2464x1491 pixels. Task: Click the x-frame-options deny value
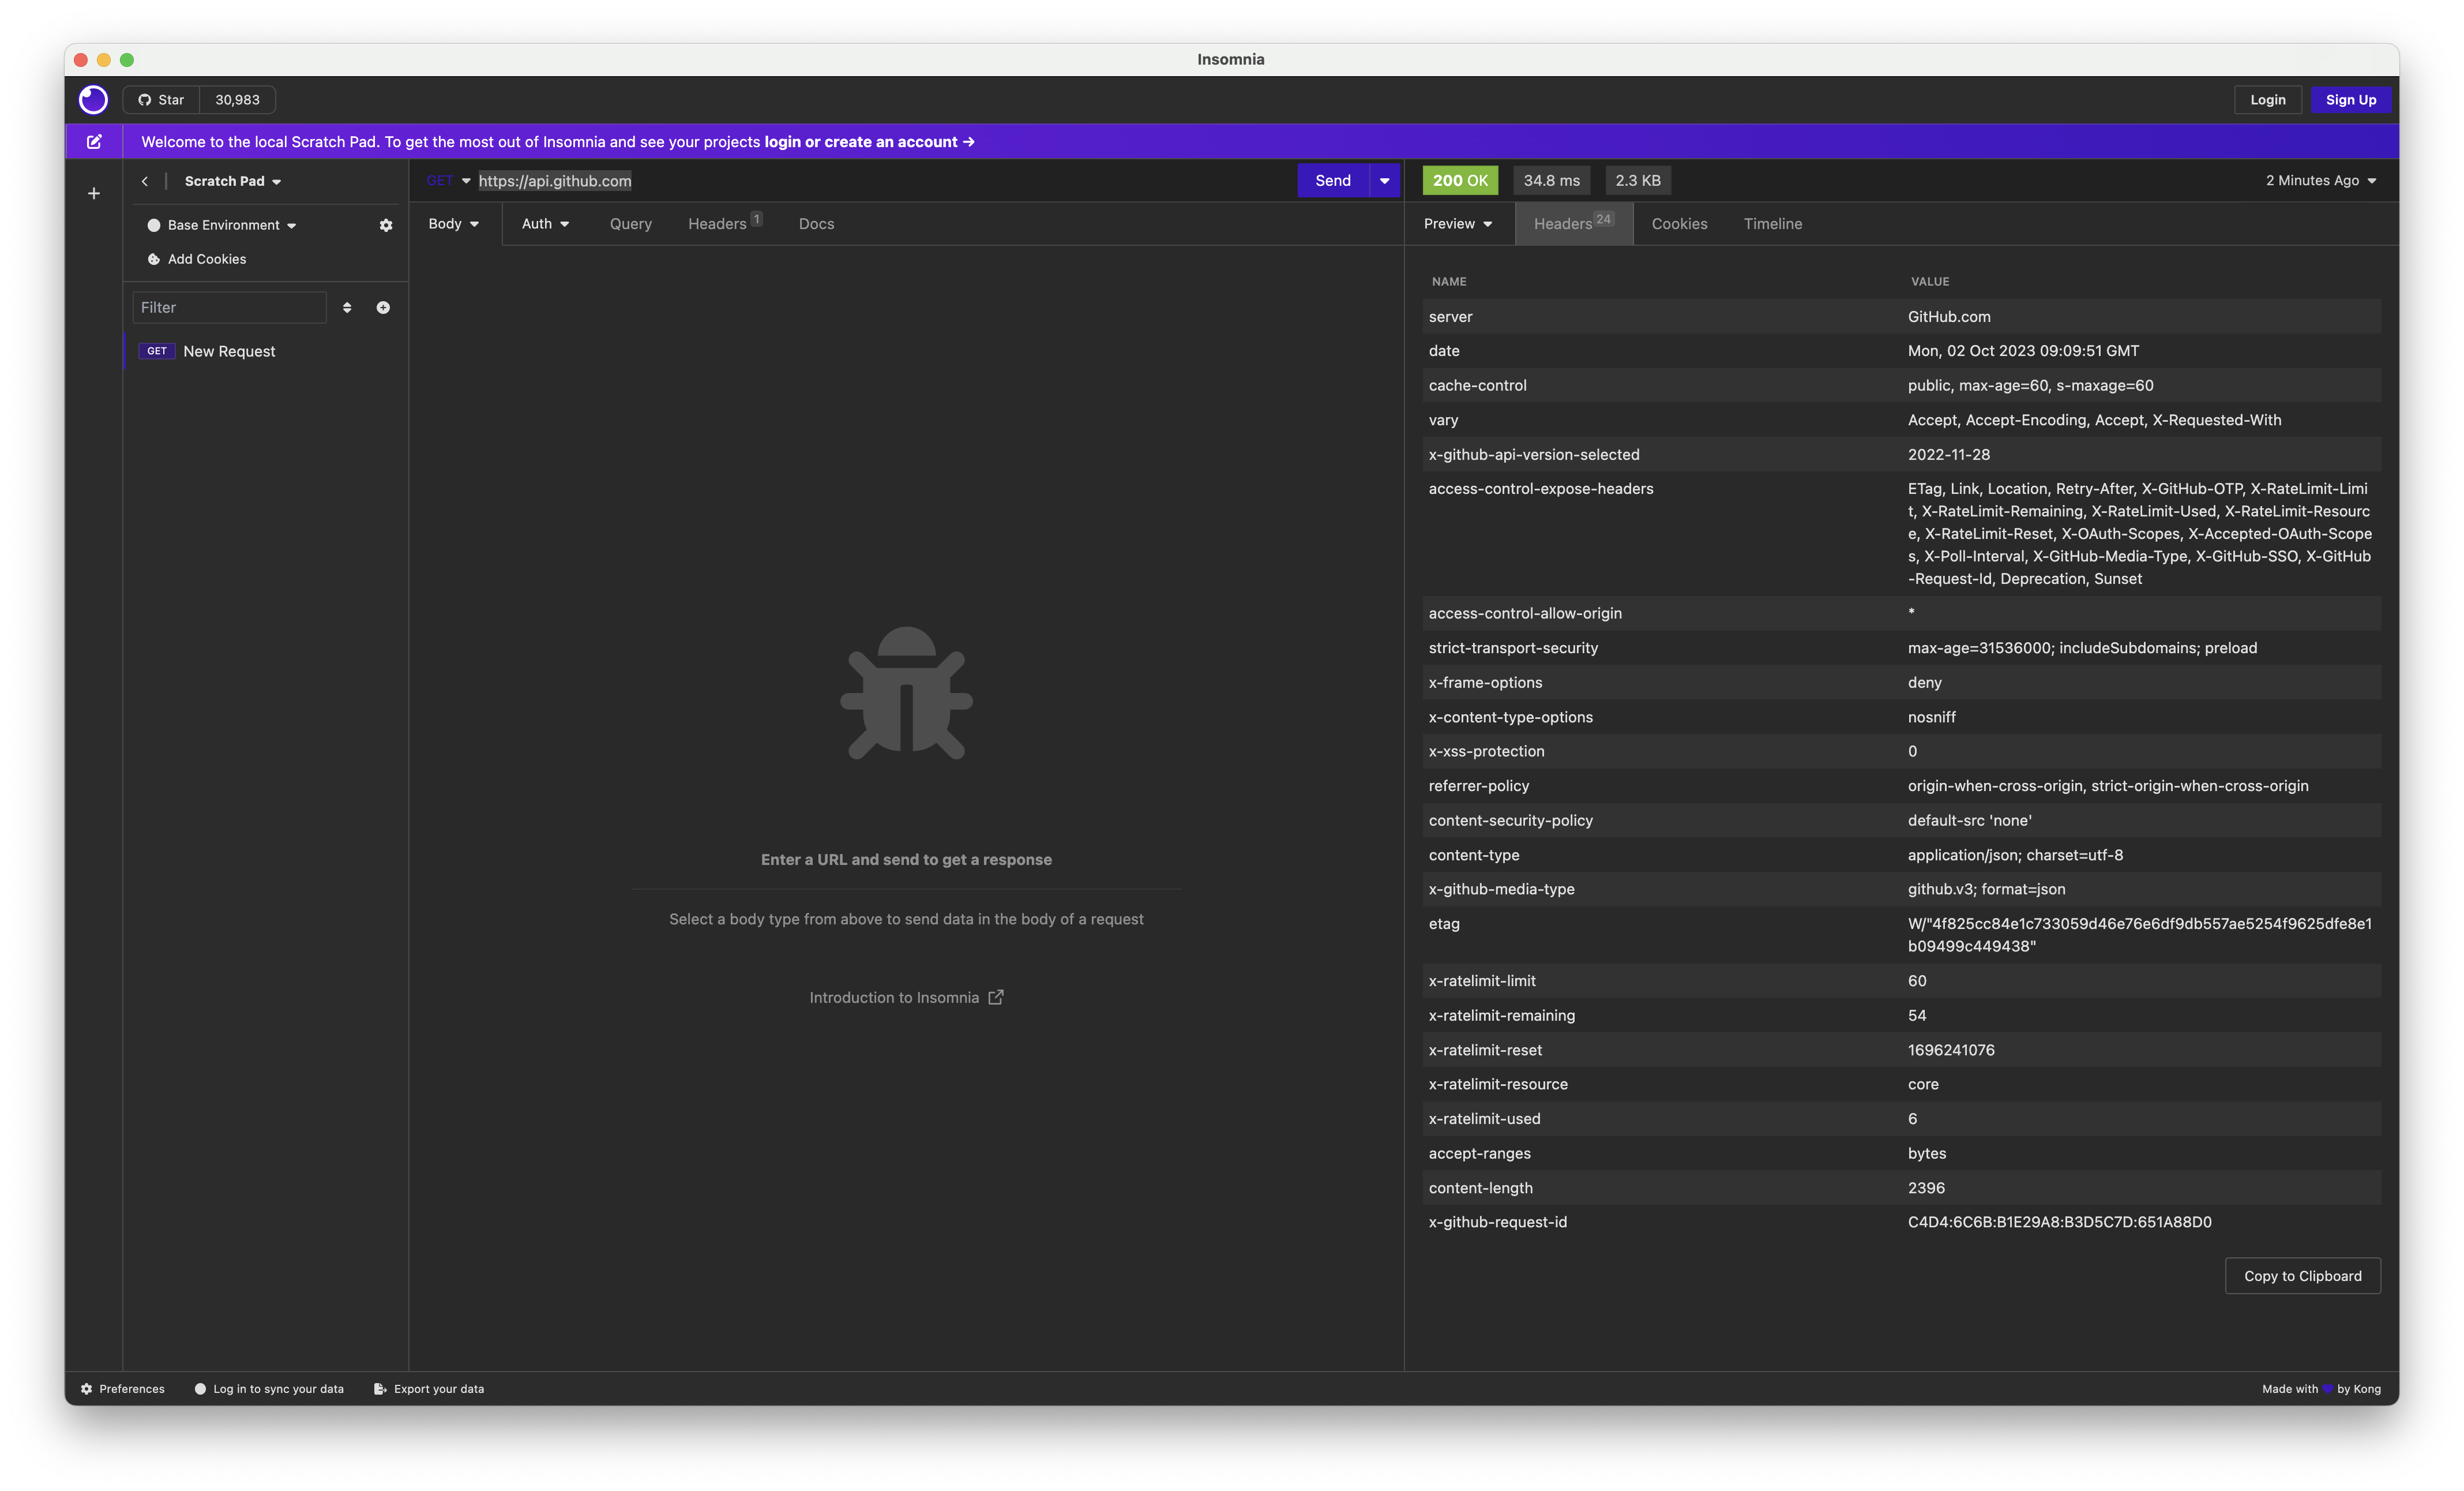click(x=1924, y=683)
